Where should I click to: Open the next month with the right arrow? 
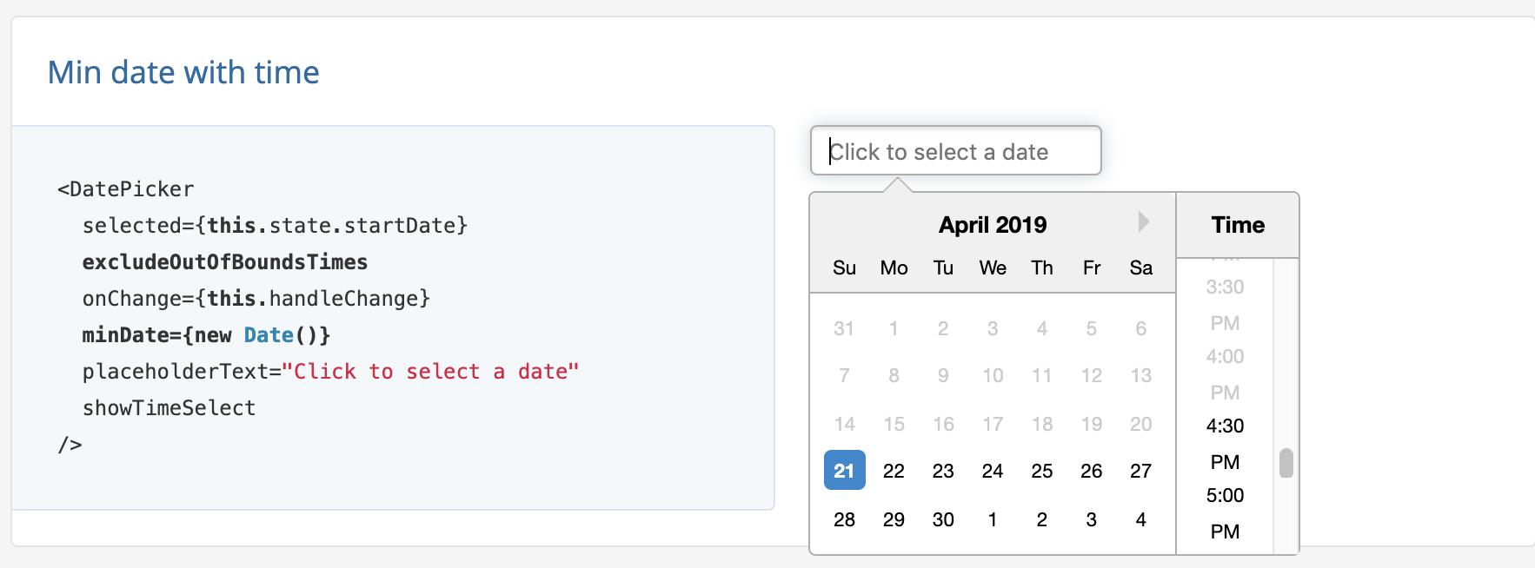(x=1142, y=222)
